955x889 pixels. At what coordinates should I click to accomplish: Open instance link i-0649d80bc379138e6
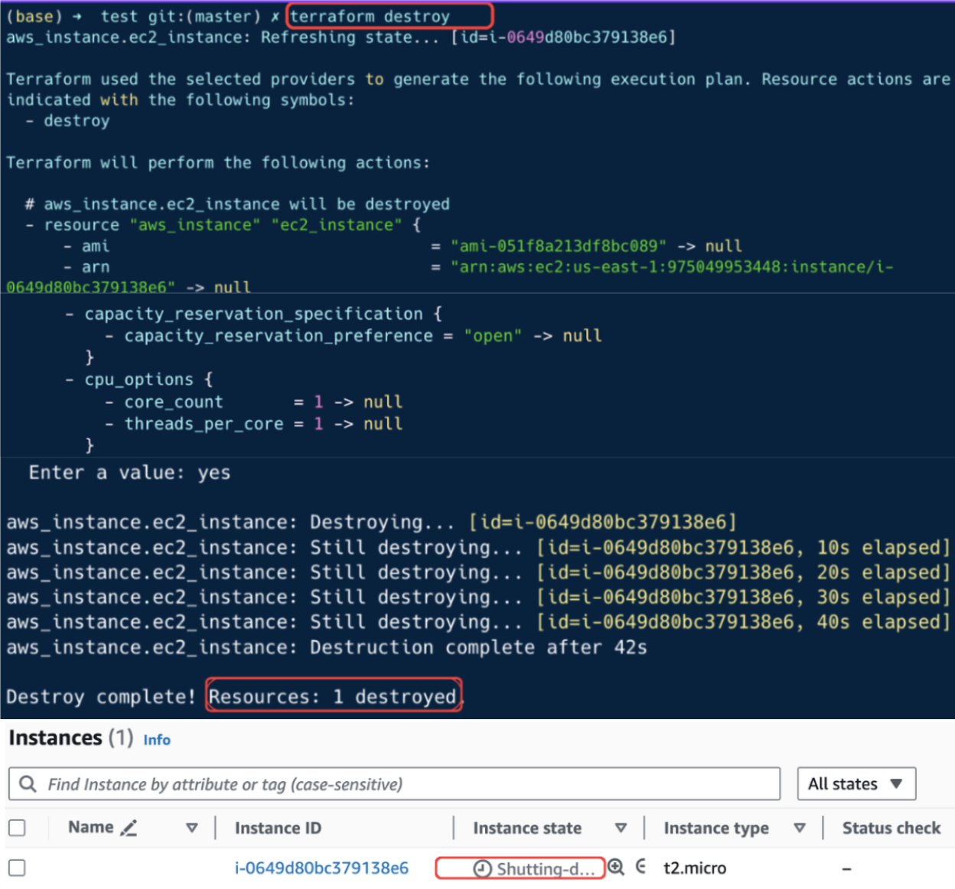321,868
